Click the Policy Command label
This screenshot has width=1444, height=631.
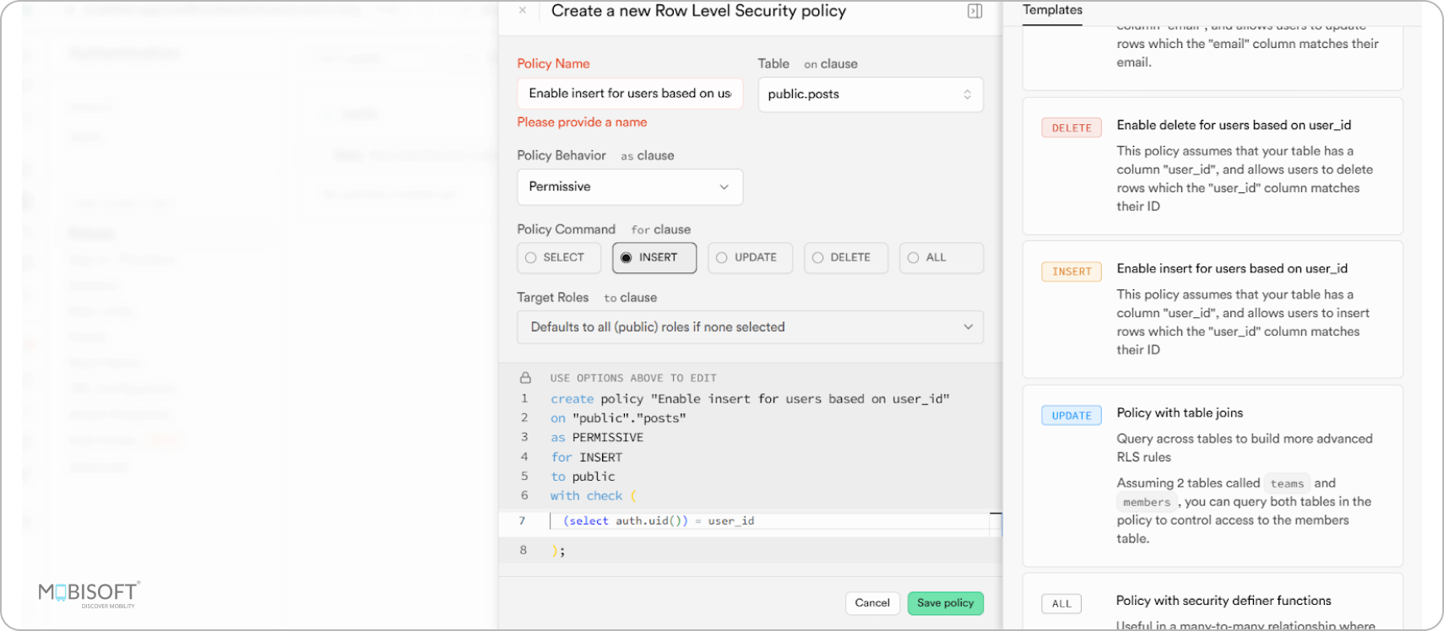click(566, 229)
